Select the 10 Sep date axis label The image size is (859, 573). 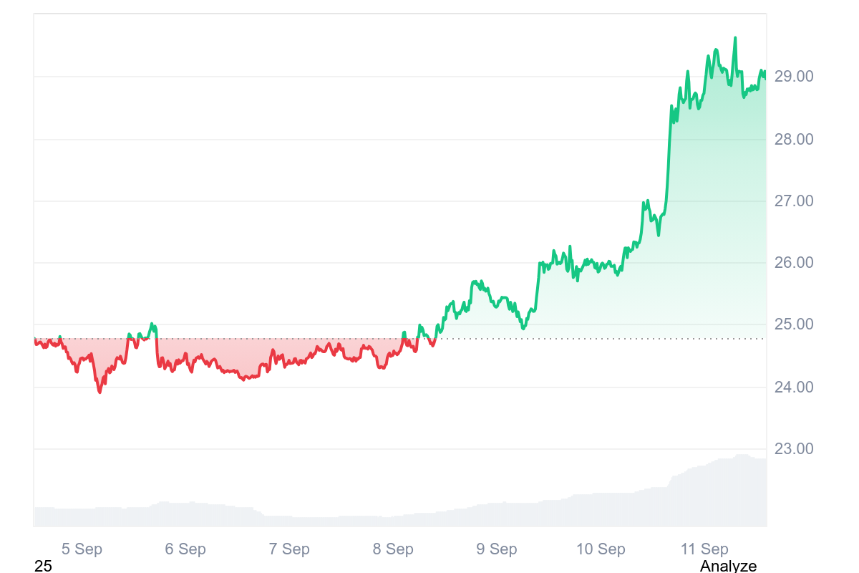click(x=601, y=549)
